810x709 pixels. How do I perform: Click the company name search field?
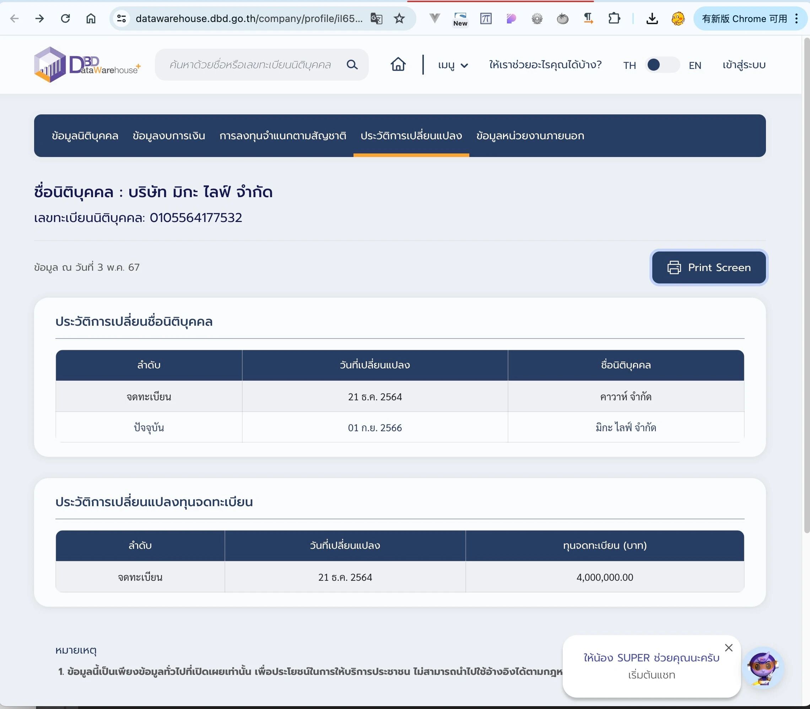point(250,65)
